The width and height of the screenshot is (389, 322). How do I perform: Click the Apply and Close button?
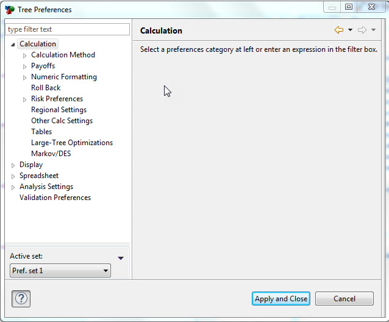coord(281,299)
